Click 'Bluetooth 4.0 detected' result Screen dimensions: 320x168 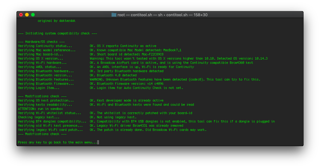(x=117, y=75)
